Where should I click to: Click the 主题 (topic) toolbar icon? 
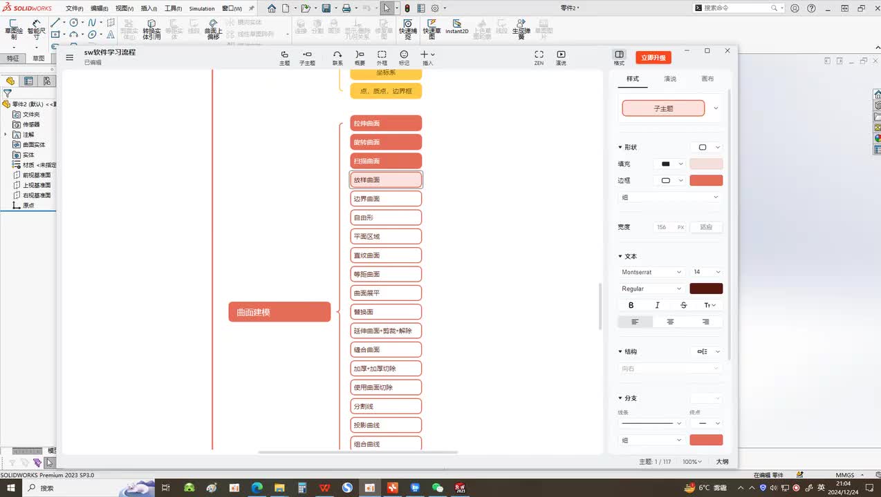click(284, 55)
